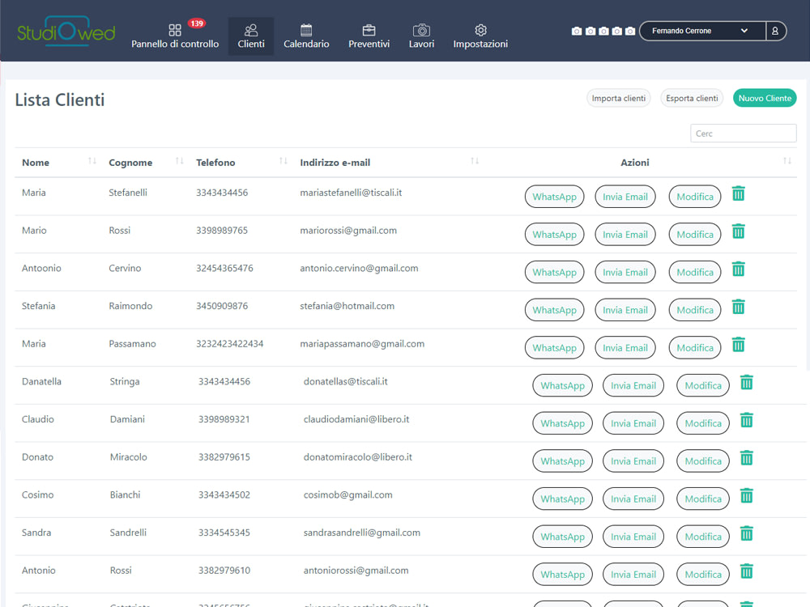
Task: Send a WhatsApp message to Mario Rossi
Action: coord(554,234)
